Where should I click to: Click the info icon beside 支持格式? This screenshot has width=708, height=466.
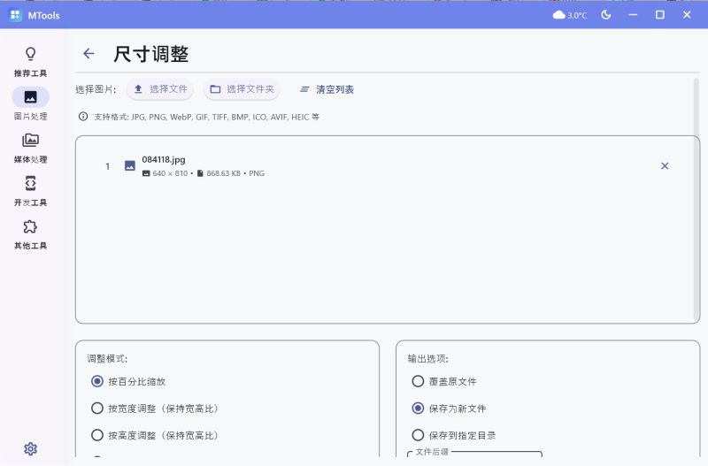pyautogui.click(x=83, y=117)
